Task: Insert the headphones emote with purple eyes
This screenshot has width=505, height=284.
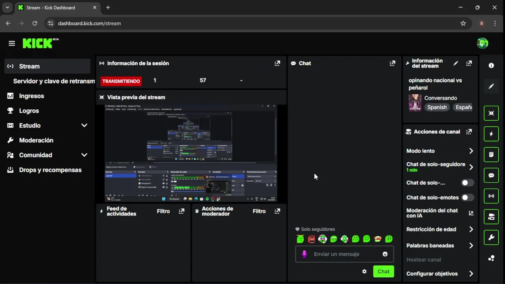Action: click(323, 239)
